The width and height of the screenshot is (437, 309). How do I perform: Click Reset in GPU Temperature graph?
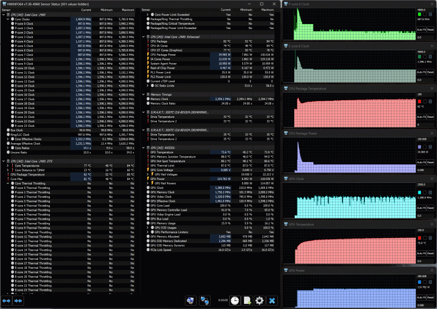click(431, 253)
